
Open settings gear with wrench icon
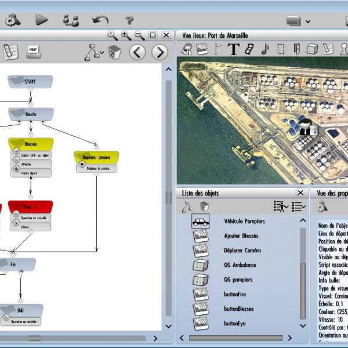[13, 20]
